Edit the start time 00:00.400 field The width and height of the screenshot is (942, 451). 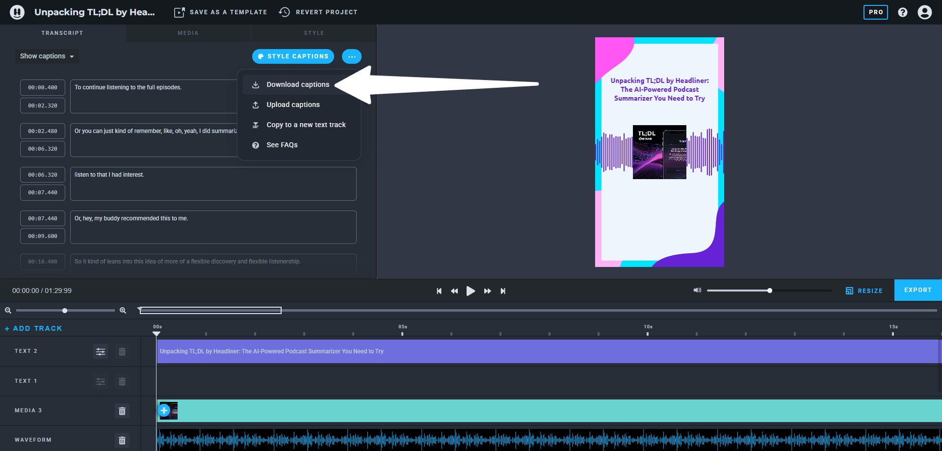tap(43, 87)
